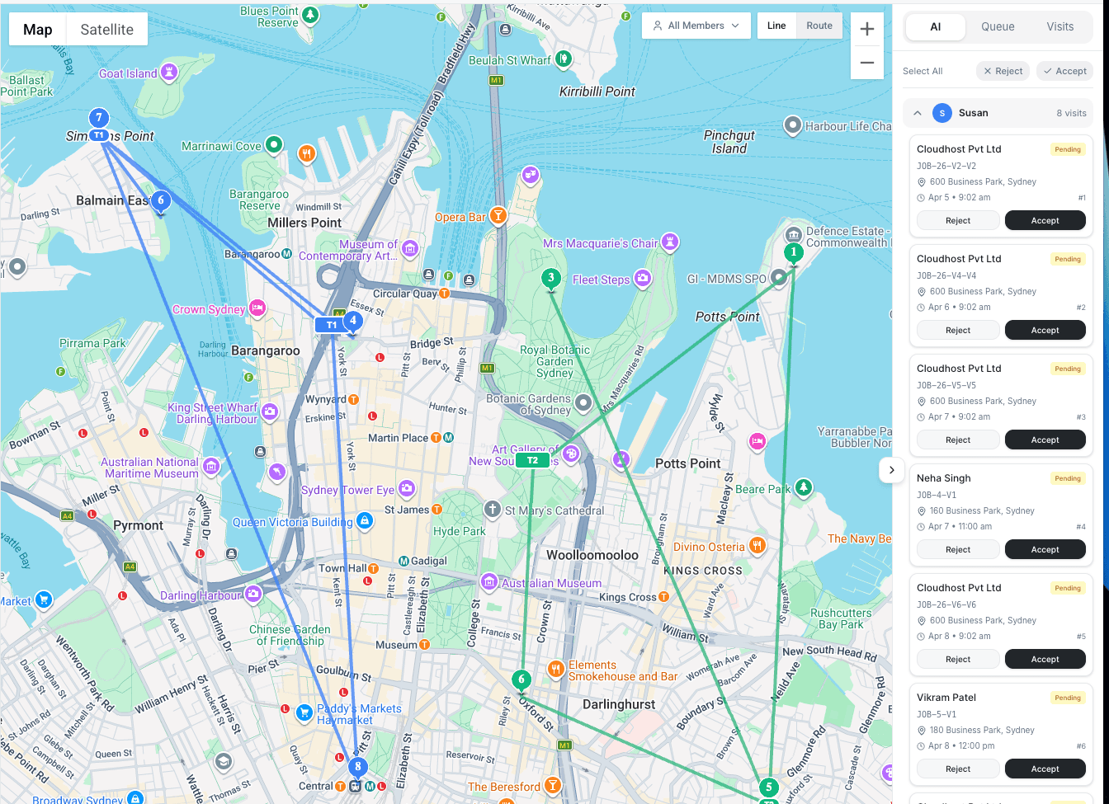Image resolution: width=1109 pixels, height=804 pixels.
Task: Click Select All above the visits list
Action: click(x=923, y=71)
